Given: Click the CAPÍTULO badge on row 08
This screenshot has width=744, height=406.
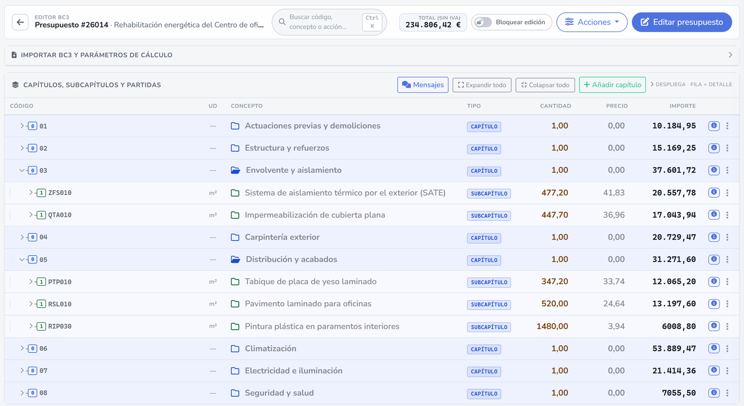Looking at the screenshot, I should [x=484, y=393].
